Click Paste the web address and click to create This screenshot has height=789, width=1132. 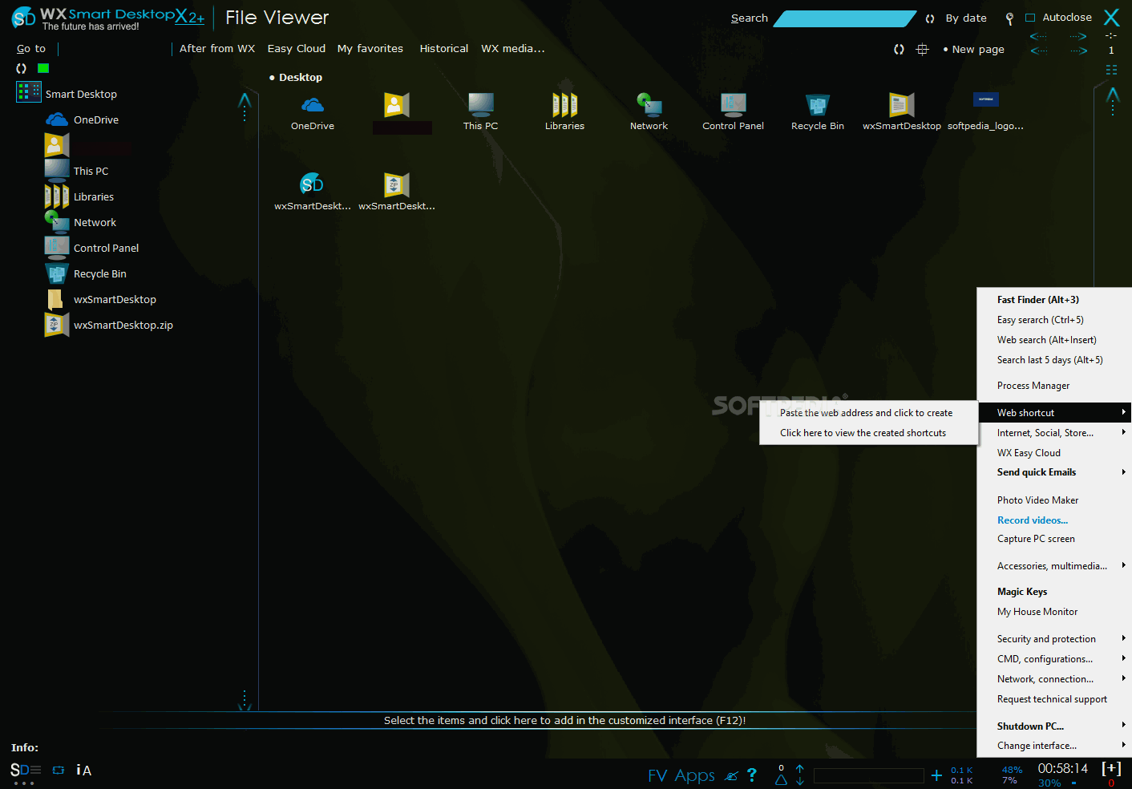click(866, 413)
